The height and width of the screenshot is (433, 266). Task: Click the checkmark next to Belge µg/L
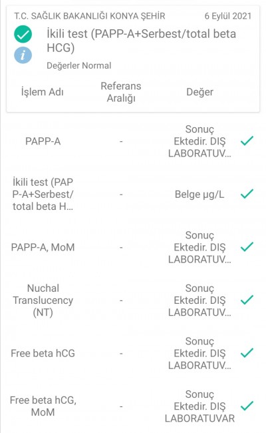click(x=247, y=194)
